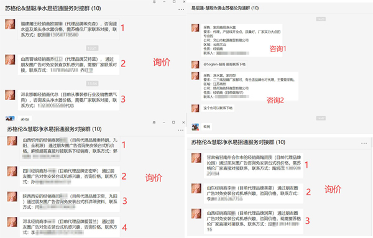The width and height of the screenshot is (373, 238).
Task: Select the 山西经销商段 message bubble
Action: pyautogui.click(x=254, y=221)
